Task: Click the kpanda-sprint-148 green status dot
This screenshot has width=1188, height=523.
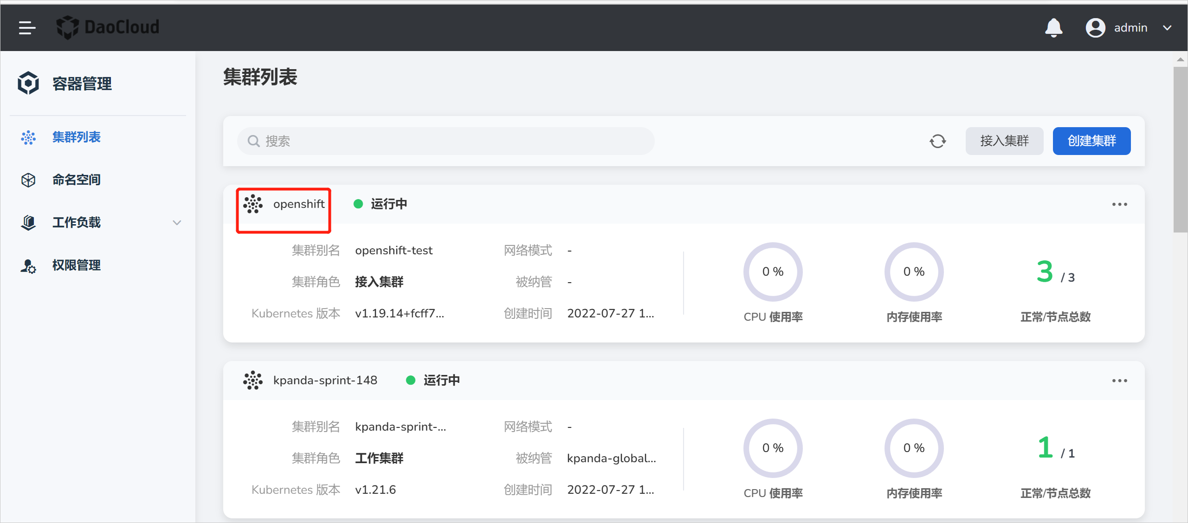Action: point(410,381)
